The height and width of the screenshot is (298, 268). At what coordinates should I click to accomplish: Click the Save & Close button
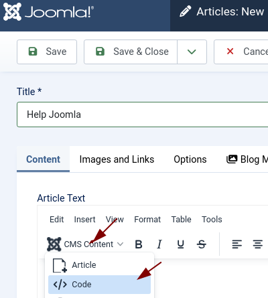[x=131, y=52]
